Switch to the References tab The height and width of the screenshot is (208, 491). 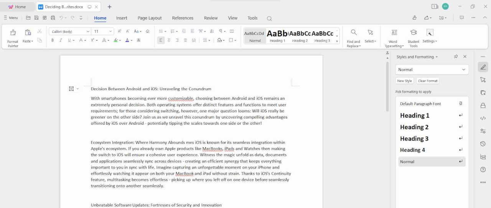point(183,18)
